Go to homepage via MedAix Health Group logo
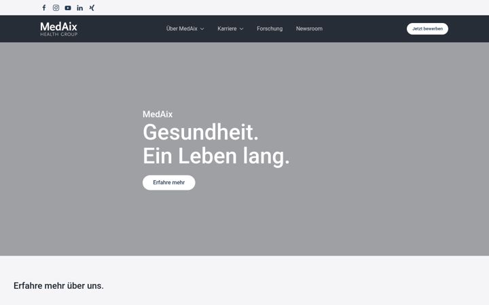 click(58, 29)
